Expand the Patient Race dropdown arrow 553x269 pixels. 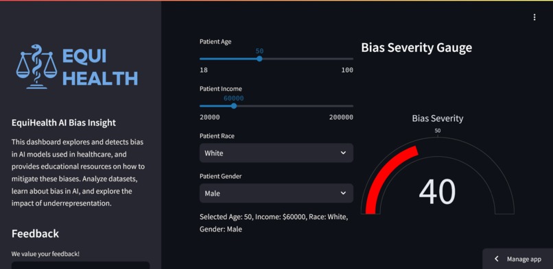pos(343,153)
